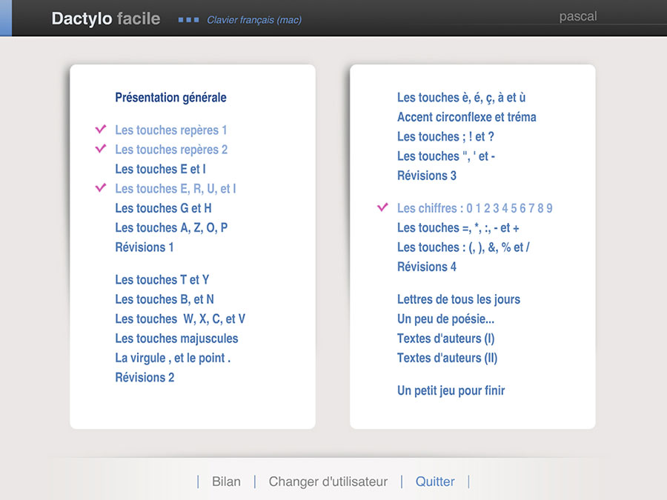The image size is (667, 500).
Task: Start Un petit jeu pour finir
Action: tap(451, 390)
